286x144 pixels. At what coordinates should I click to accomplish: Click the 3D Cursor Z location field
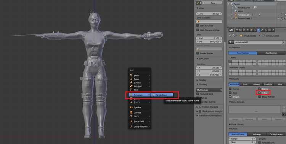[209, 74]
